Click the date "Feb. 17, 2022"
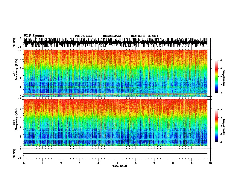 click(x=83, y=36)
